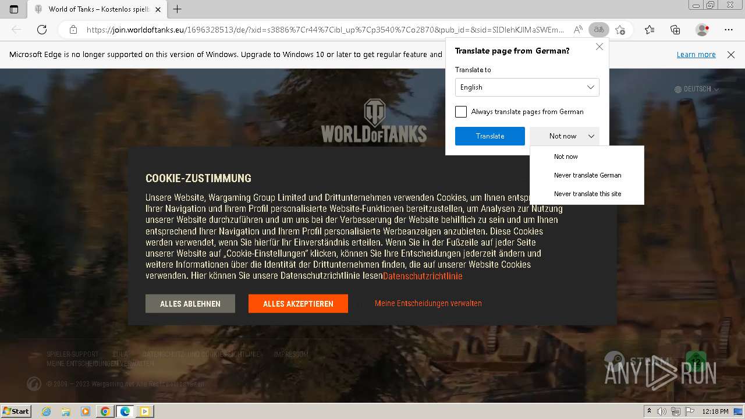Open the Collections icon
Image resolution: width=745 pixels, height=419 pixels.
(x=675, y=30)
